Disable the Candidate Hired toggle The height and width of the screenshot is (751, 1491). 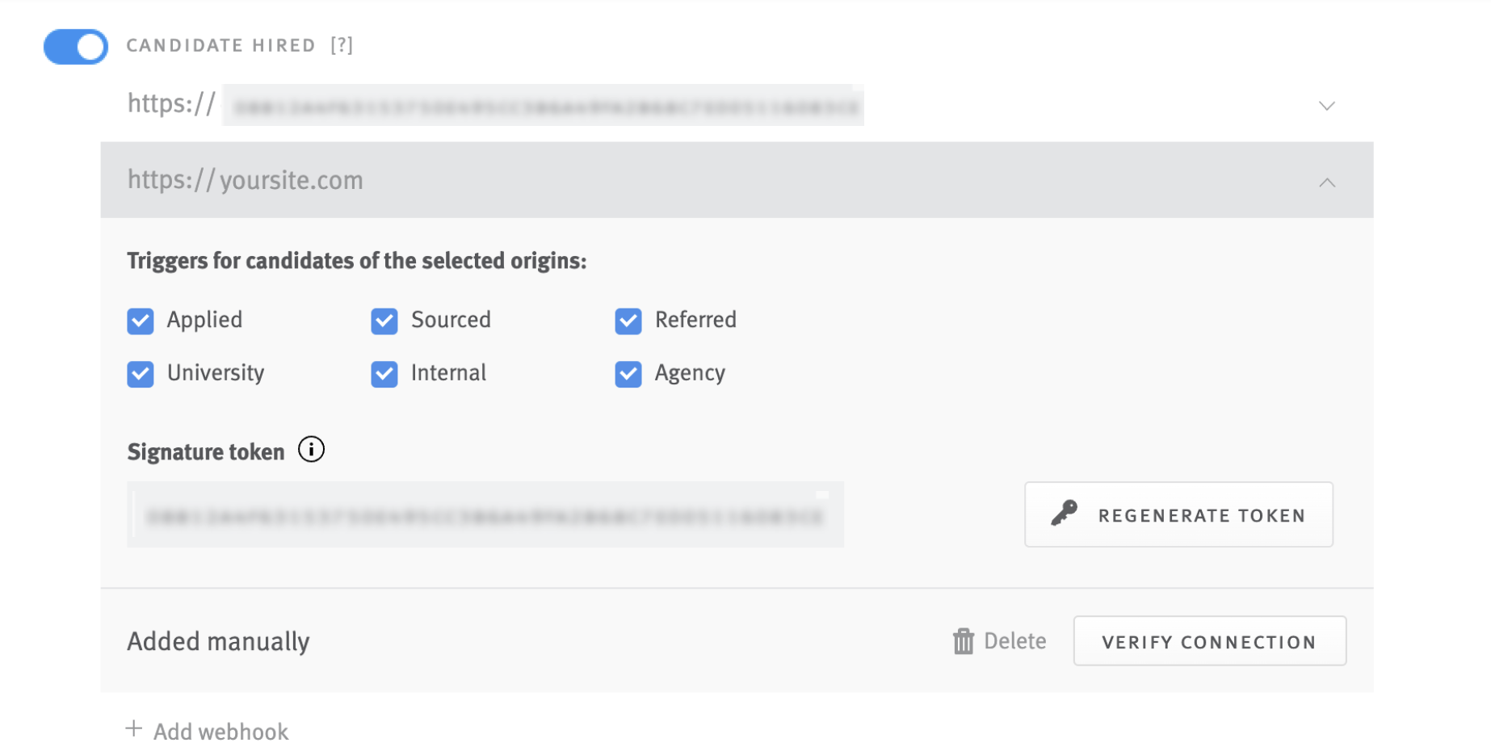click(x=75, y=47)
